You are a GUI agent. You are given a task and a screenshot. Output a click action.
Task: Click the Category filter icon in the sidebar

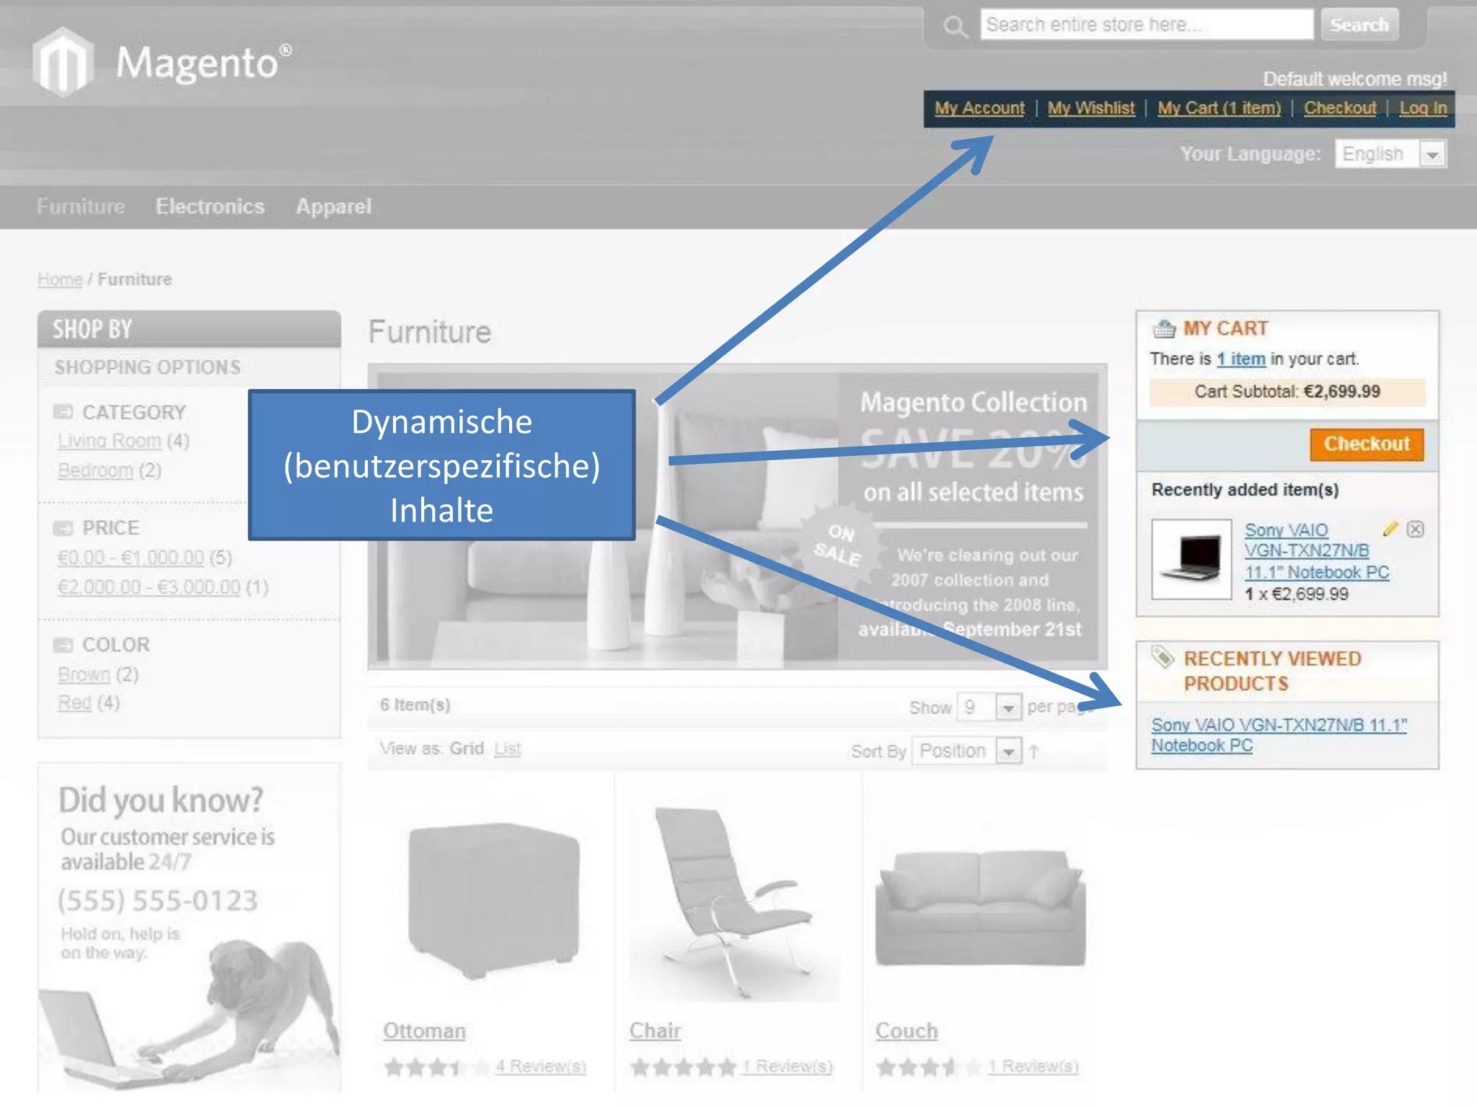pyautogui.click(x=63, y=412)
